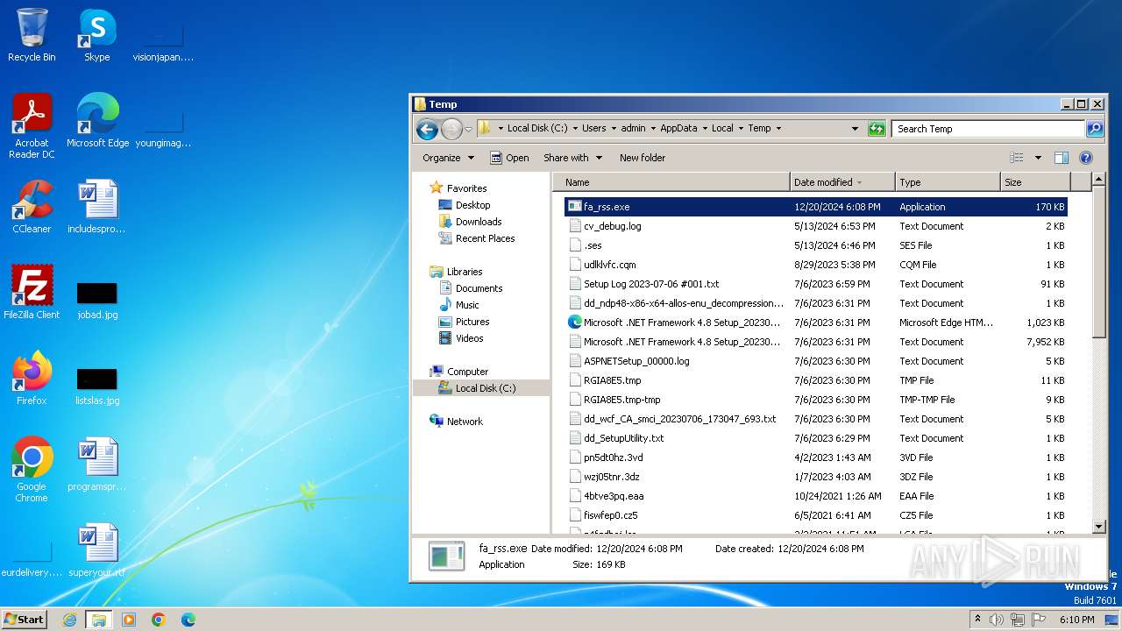The height and width of the screenshot is (631, 1122).
Task: Select the fa_rss.exe file
Action: (x=815, y=207)
